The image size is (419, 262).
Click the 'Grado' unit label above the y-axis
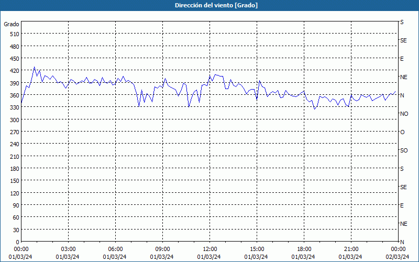tap(12, 24)
